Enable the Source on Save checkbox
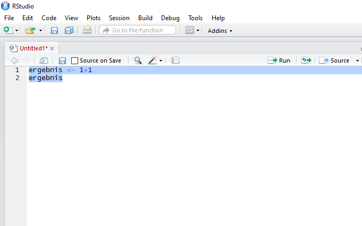Screen dimensions: 362x226 coord(75,60)
